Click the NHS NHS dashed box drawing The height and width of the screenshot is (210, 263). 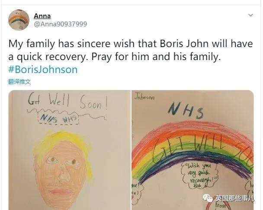pos(58,119)
